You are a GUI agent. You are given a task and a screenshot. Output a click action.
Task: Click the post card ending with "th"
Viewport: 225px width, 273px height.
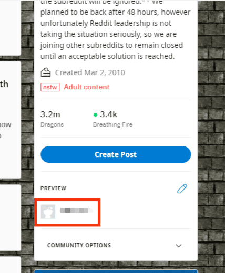coord(11,120)
